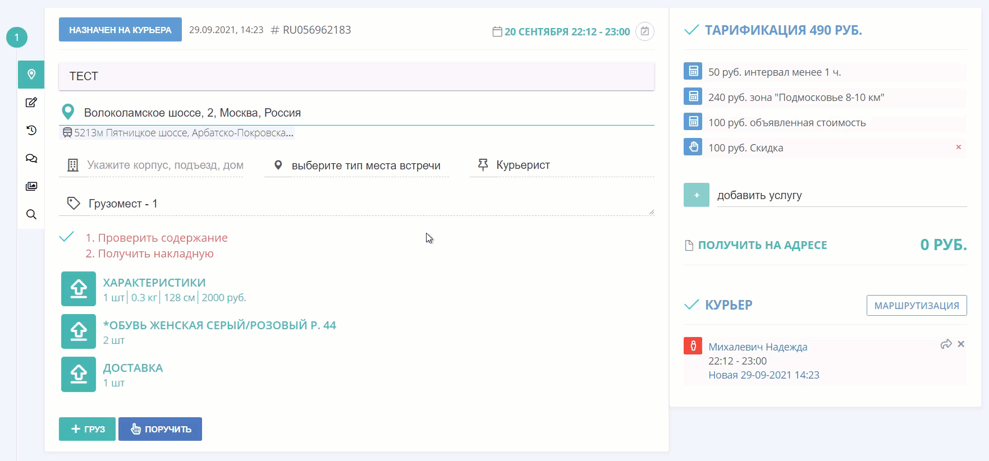989x461 pixels.
Task: Click 100 руб. объявленная стоимость line
Action: 787,122
